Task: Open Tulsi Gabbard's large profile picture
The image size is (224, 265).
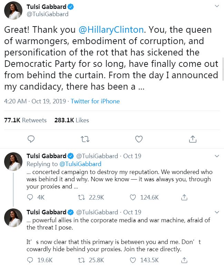Action: click(x=13, y=10)
